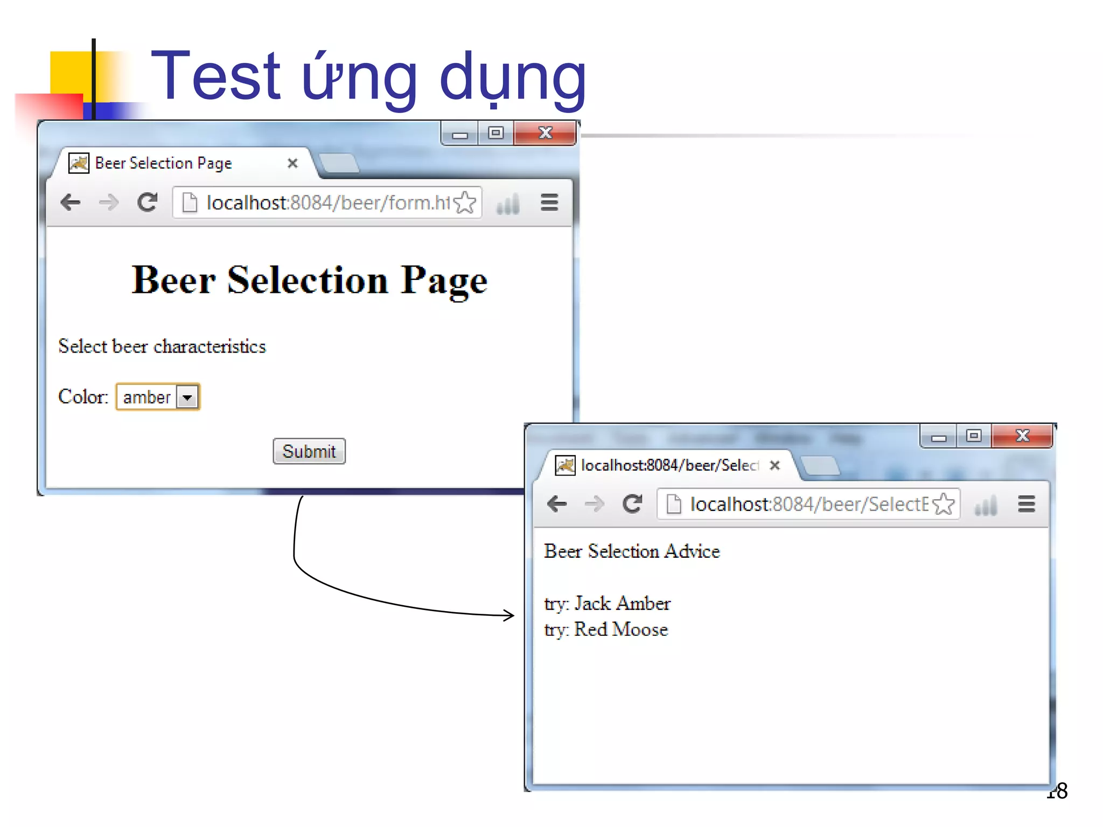This screenshot has height=827, width=1103.
Task: Go forward in the Beer Selection Page window
Action: (109, 203)
